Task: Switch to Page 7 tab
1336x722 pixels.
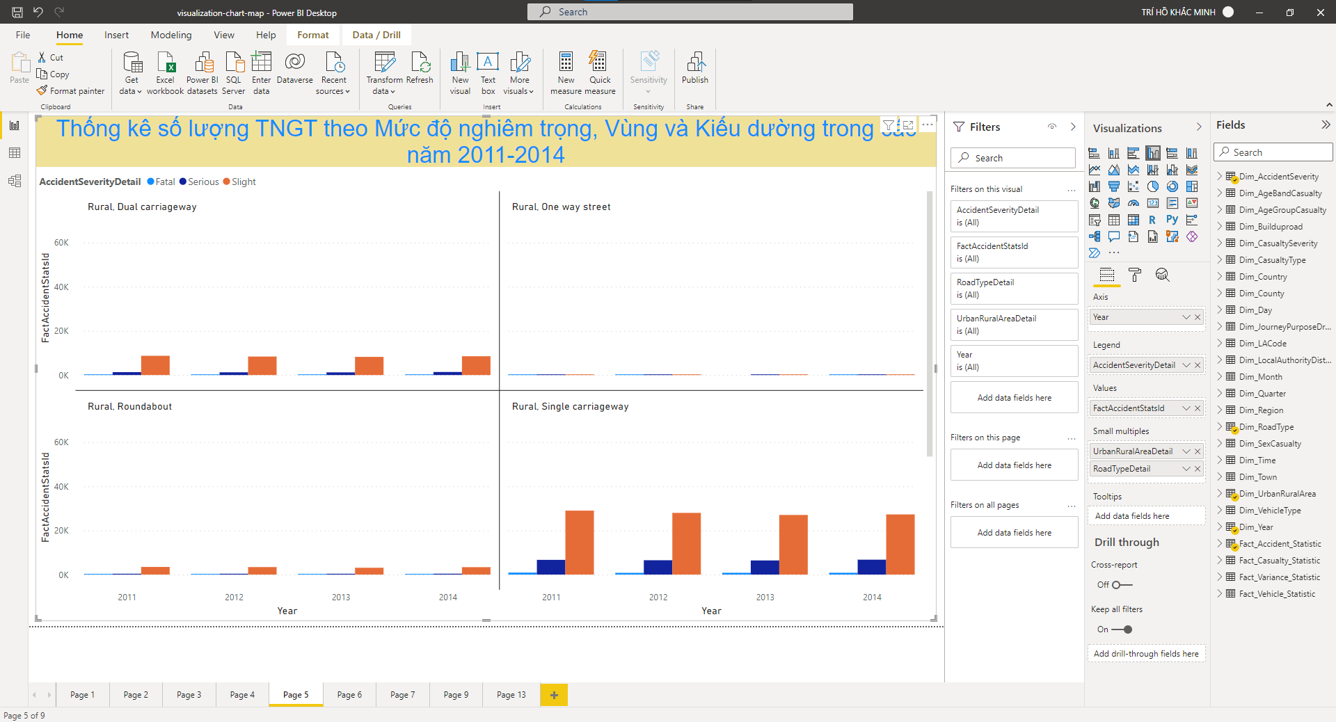Action: [x=403, y=695]
